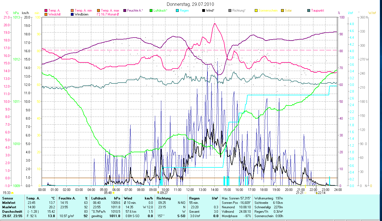The height and width of the screenshot is (221, 382).
Task: Click the Feuchte A. header in the table
Action: pyautogui.click(x=67, y=198)
